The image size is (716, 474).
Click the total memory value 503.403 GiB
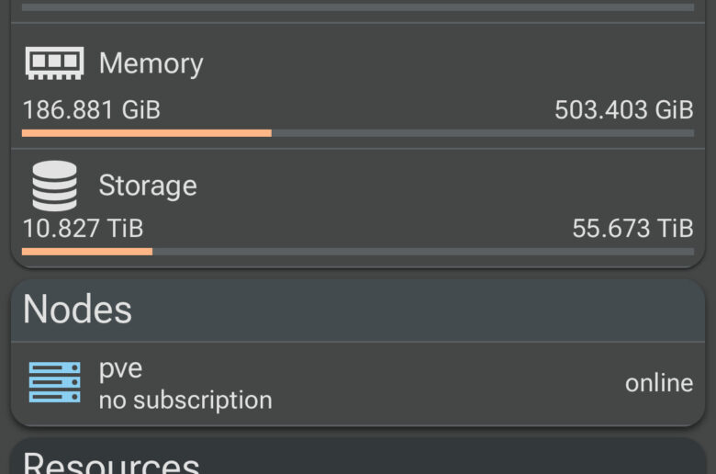coord(623,110)
